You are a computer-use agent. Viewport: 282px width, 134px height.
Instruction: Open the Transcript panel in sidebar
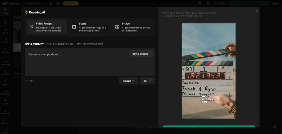coord(5,63)
